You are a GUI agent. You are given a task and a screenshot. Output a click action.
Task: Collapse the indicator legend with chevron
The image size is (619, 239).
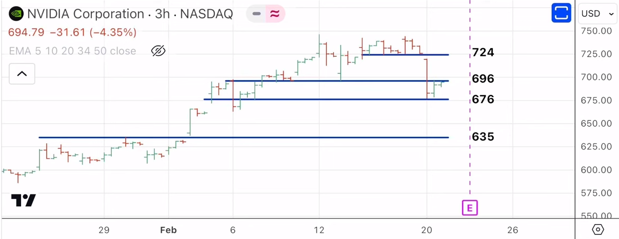[22, 74]
